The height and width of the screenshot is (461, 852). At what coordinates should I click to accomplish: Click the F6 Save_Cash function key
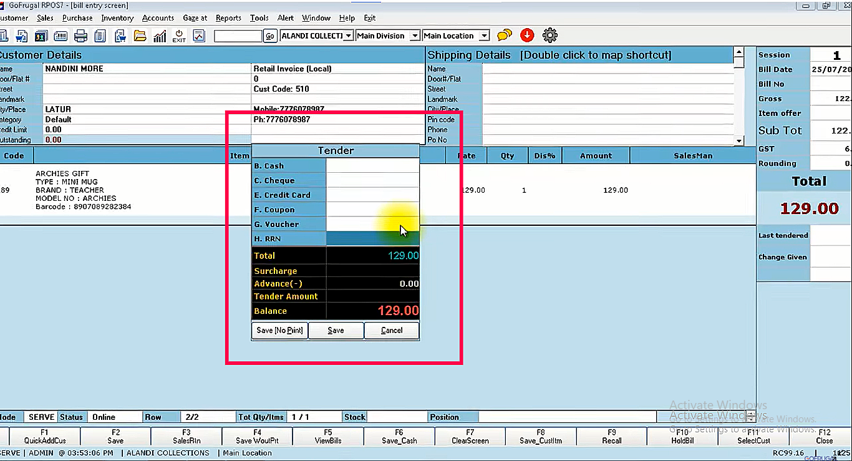(399, 436)
